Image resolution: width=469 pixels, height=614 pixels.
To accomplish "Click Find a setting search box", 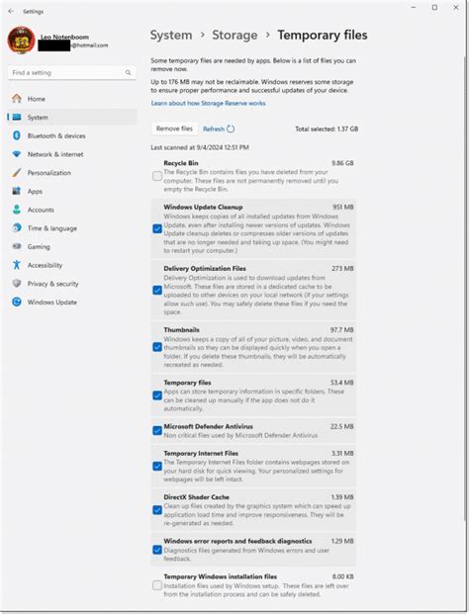I will [72, 72].
